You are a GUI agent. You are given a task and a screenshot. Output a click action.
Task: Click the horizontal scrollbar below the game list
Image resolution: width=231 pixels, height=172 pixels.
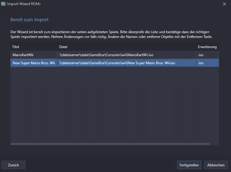point(110,144)
